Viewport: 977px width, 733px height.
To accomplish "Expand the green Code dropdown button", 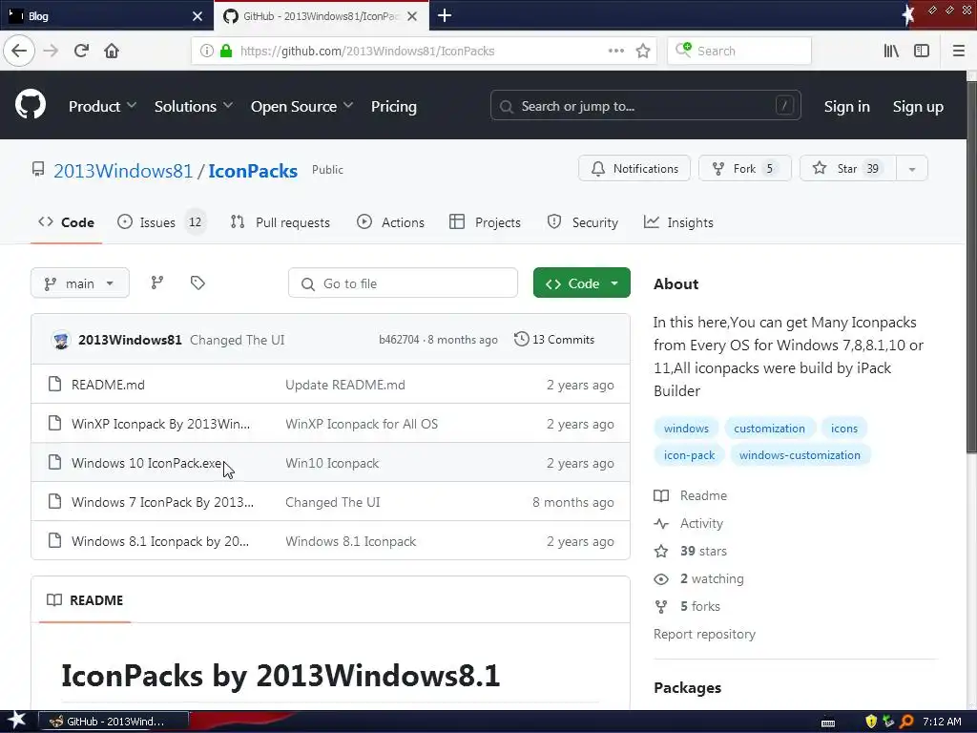I will tap(581, 283).
